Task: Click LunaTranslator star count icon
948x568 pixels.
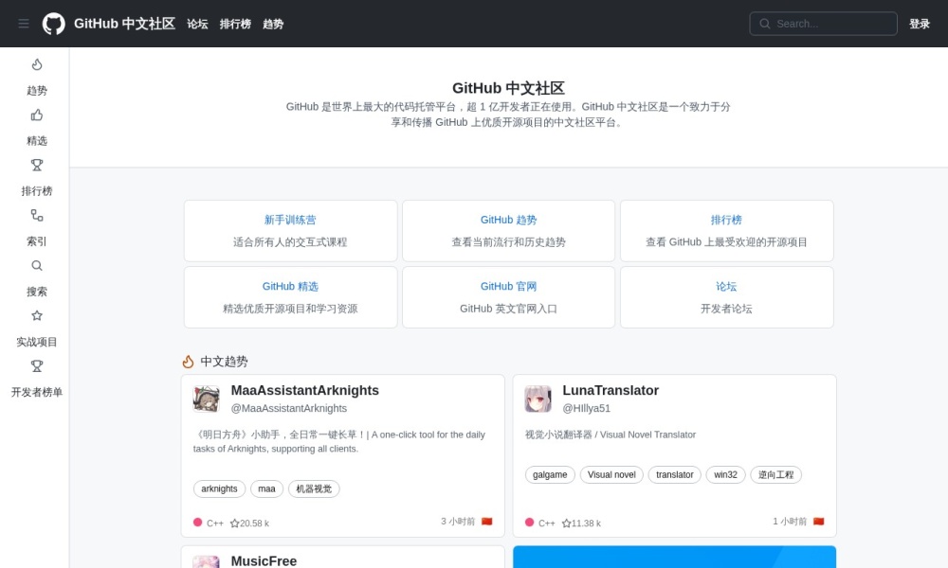Action: pos(567,524)
